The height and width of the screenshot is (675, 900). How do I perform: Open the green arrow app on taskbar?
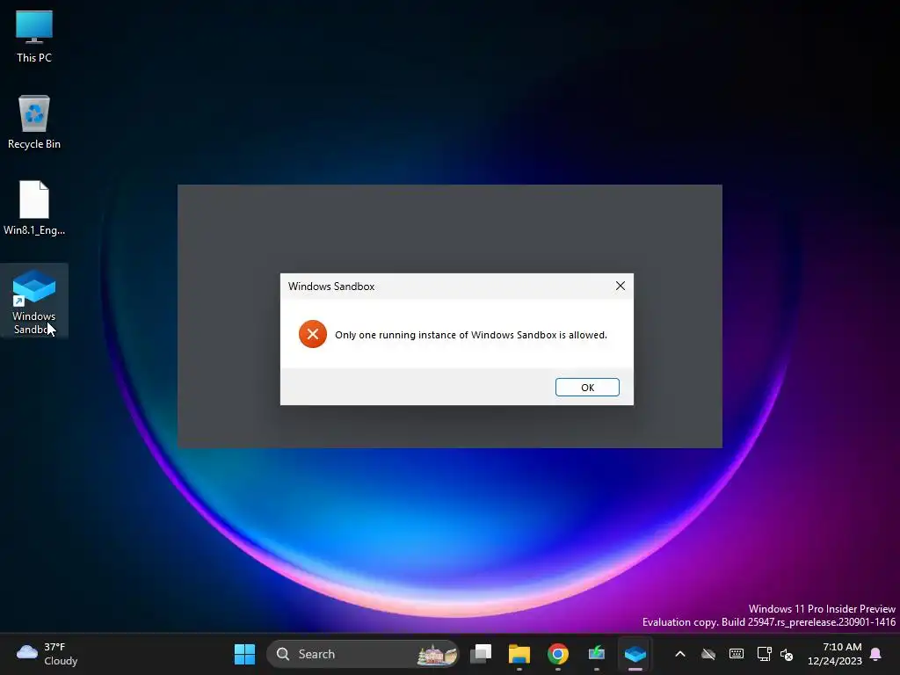tap(597, 654)
